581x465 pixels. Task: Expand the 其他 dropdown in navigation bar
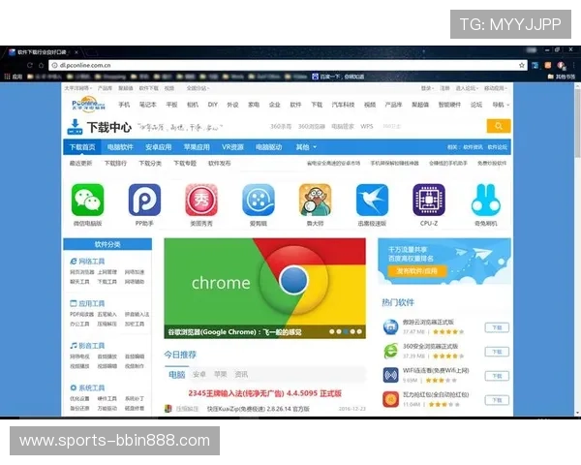305,147
